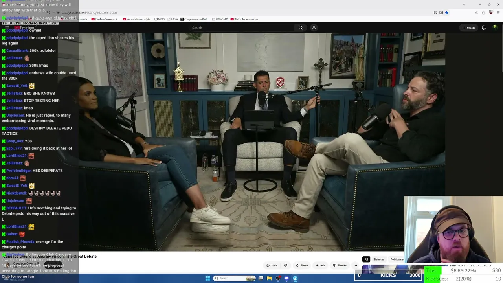Click SEGFAULTT username in chat

point(16,208)
